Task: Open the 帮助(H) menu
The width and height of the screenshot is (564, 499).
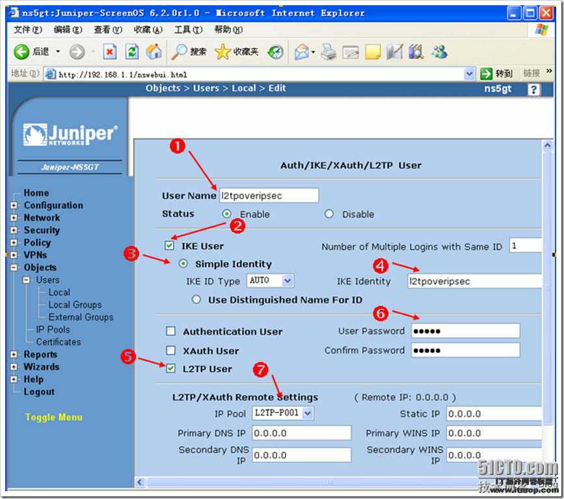Action: (228, 30)
